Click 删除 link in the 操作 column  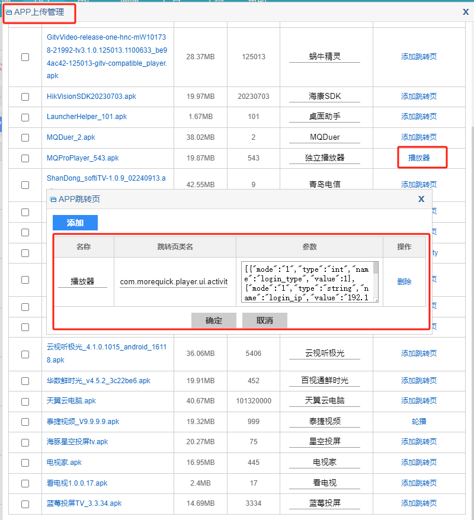pos(404,282)
